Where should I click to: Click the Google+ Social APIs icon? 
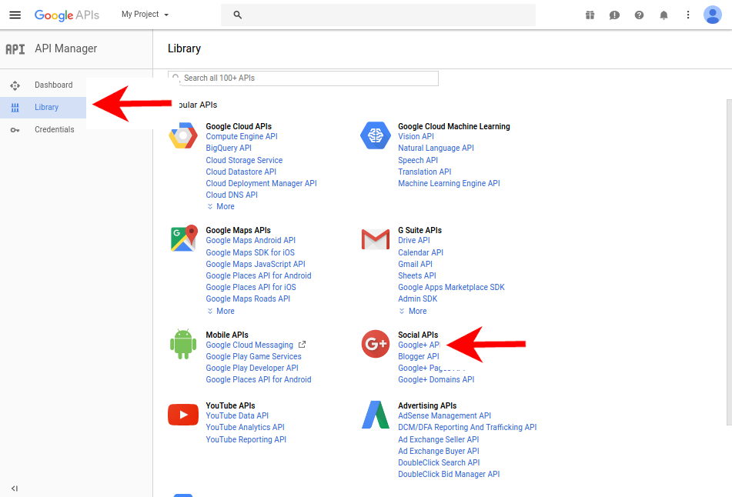click(376, 344)
